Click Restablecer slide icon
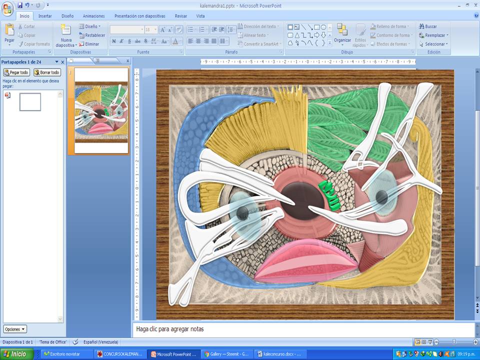This screenshot has height=360, width=480. pos(92,35)
